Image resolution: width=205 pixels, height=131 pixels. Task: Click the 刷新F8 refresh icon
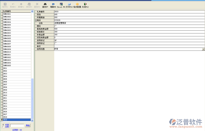click(x=53, y=4)
